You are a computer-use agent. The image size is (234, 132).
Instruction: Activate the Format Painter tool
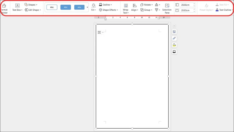click(x=4, y=9)
